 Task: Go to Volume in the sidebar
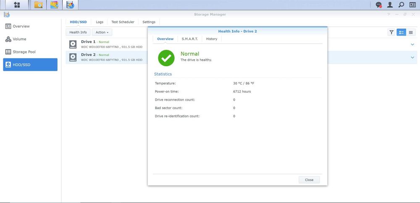point(30,39)
